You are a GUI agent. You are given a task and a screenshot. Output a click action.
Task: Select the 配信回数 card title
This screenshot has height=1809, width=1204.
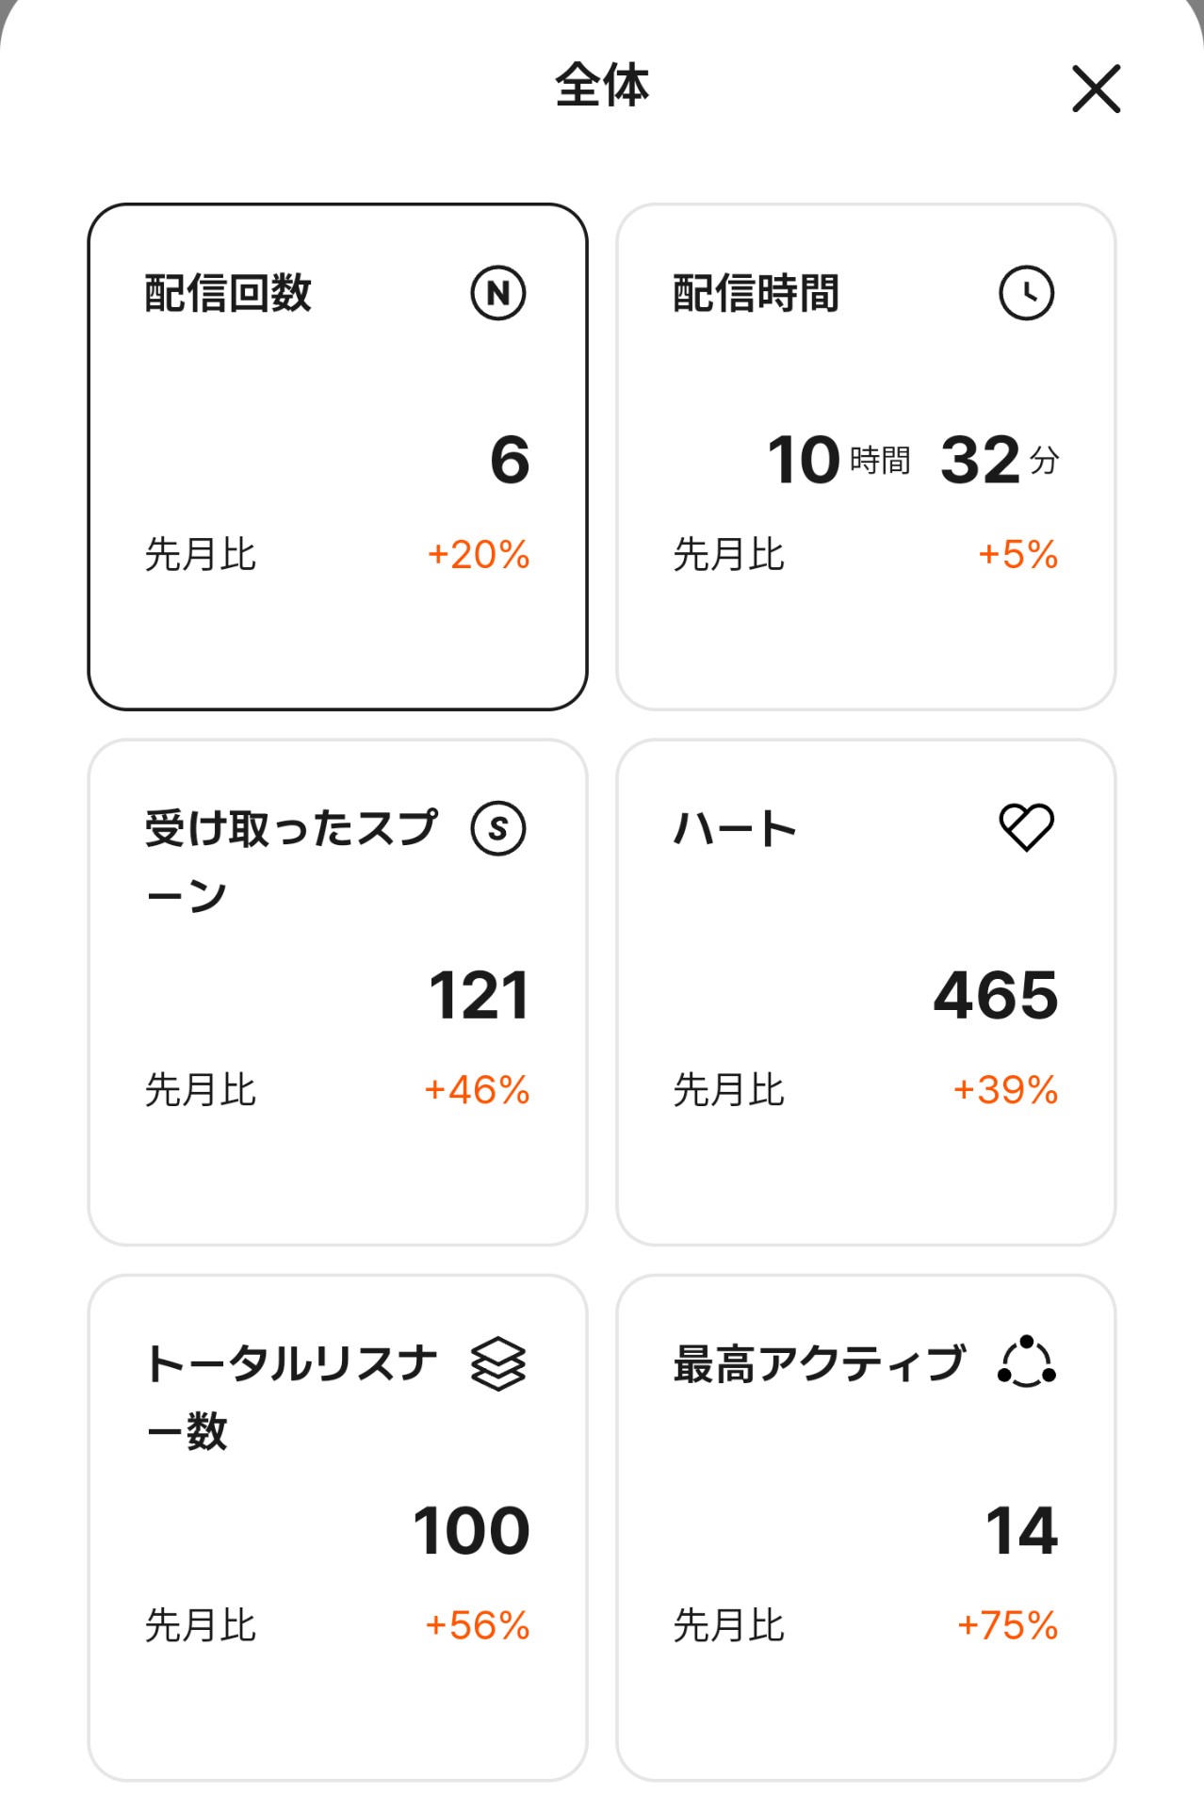[228, 293]
